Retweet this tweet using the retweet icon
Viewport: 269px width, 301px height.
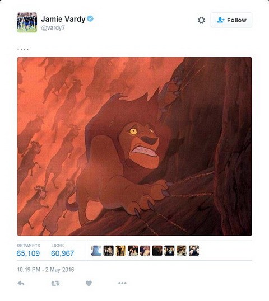pyautogui.click(x=55, y=283)
